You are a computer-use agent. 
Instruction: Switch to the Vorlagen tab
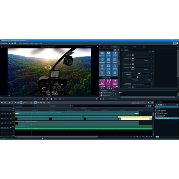[125, 47]
